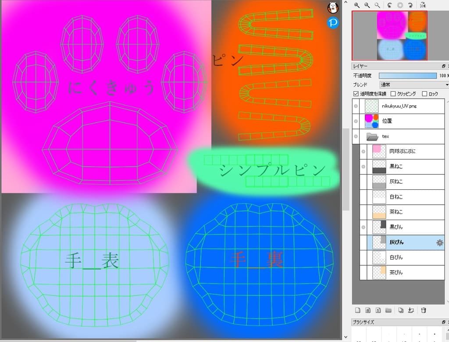449x342 pixels.
Task: Open layer settings via the 灰ぴん gear icon
Action: [x=440, y=242]
